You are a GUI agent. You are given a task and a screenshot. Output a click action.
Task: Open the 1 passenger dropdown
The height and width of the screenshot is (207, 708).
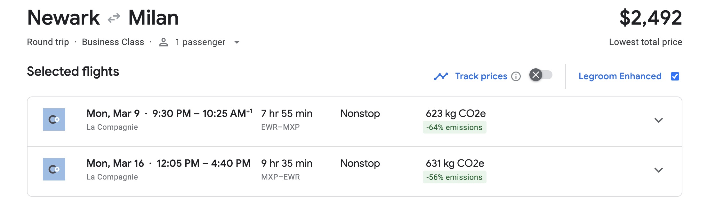tap(237, 42)
